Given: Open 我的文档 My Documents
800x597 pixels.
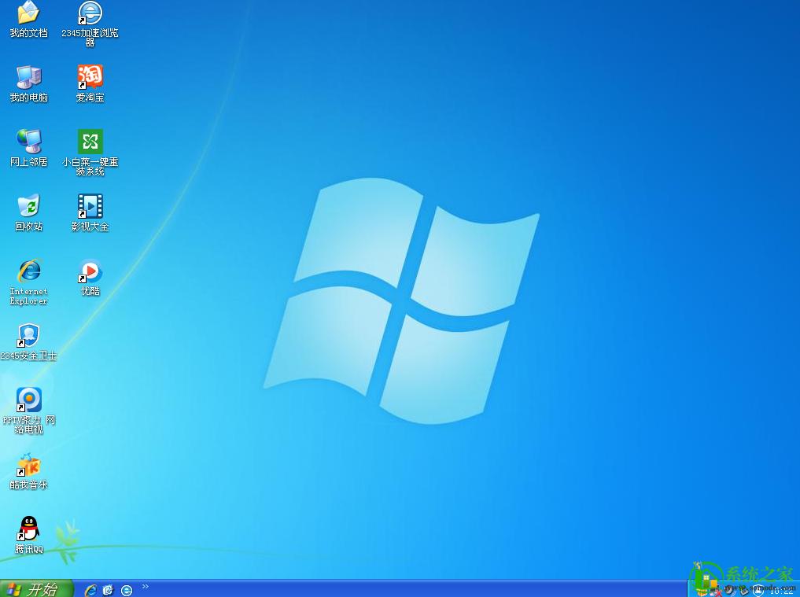Looking at the screenshot, I should coord(28,14).
